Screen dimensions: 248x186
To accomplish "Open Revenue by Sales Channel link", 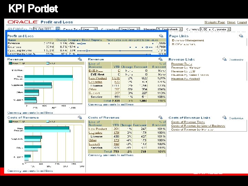I will tap(190, 75).
